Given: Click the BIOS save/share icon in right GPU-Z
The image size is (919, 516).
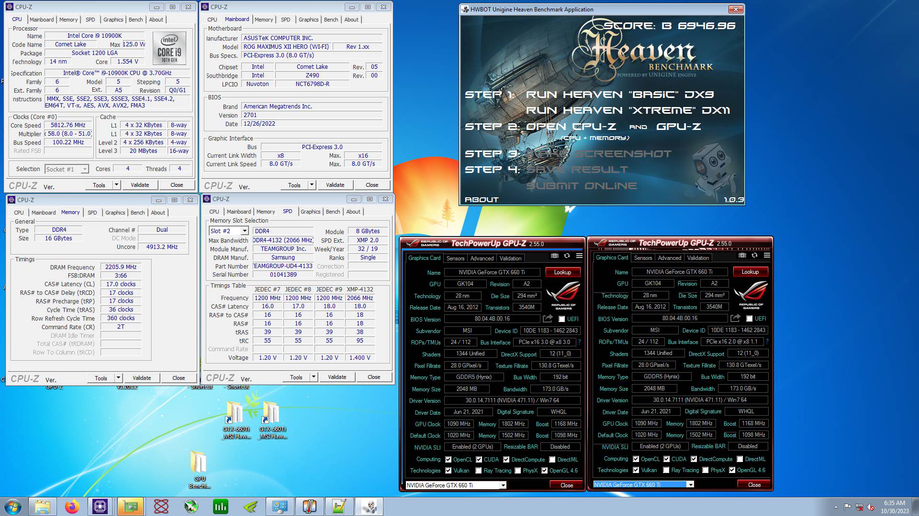Looking at the screenshot, I should pyautogui.click(x=735, y=318).
